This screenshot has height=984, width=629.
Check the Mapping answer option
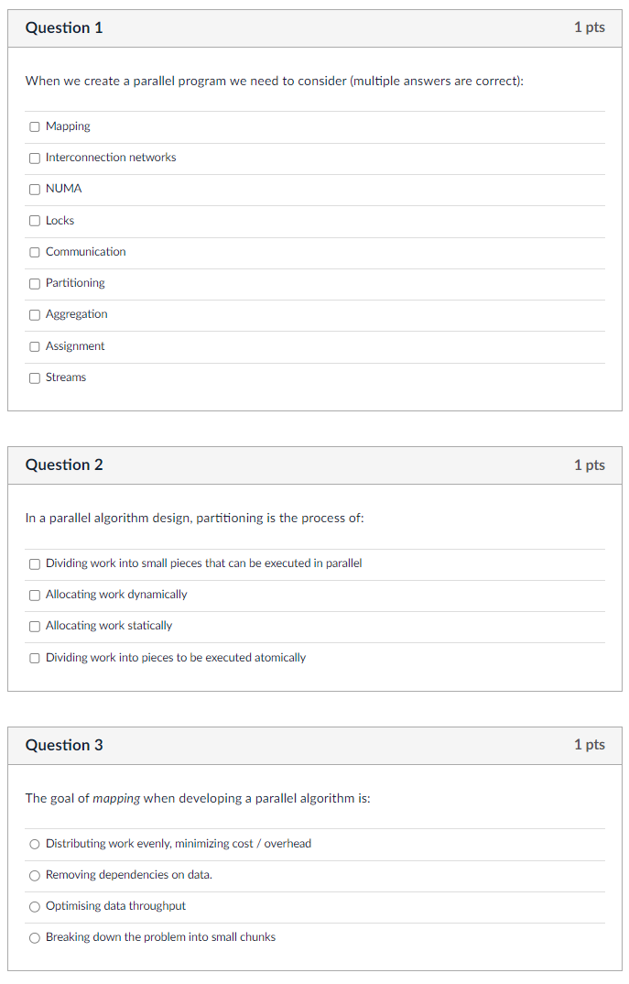(34, 126)
